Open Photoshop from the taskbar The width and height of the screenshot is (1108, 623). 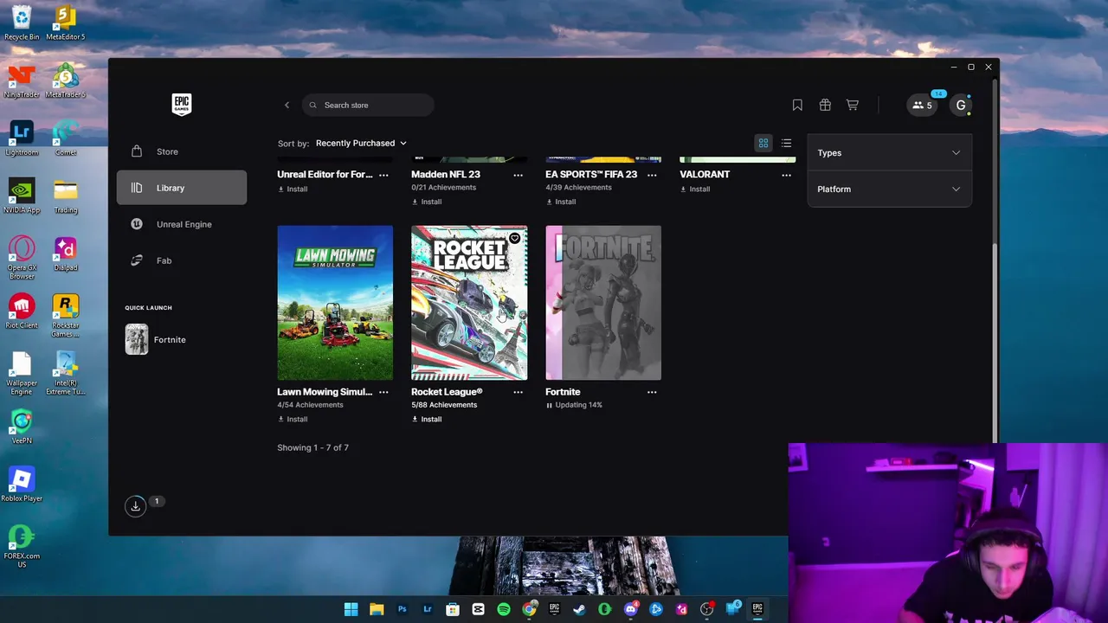point(402,609)
